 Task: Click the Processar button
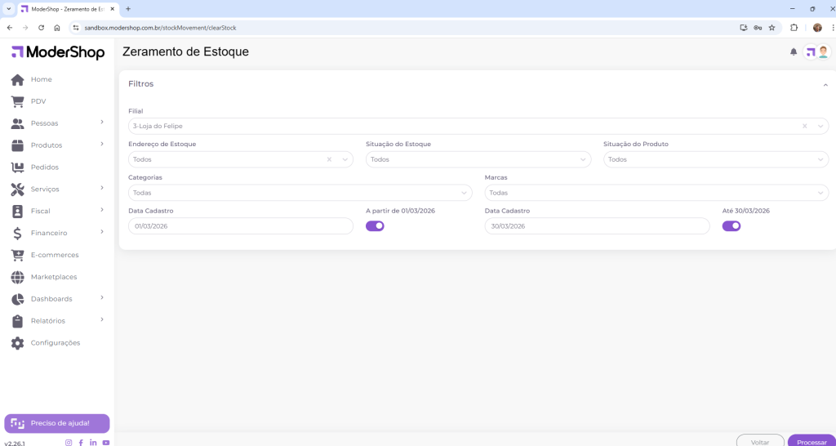coord(812,442)
